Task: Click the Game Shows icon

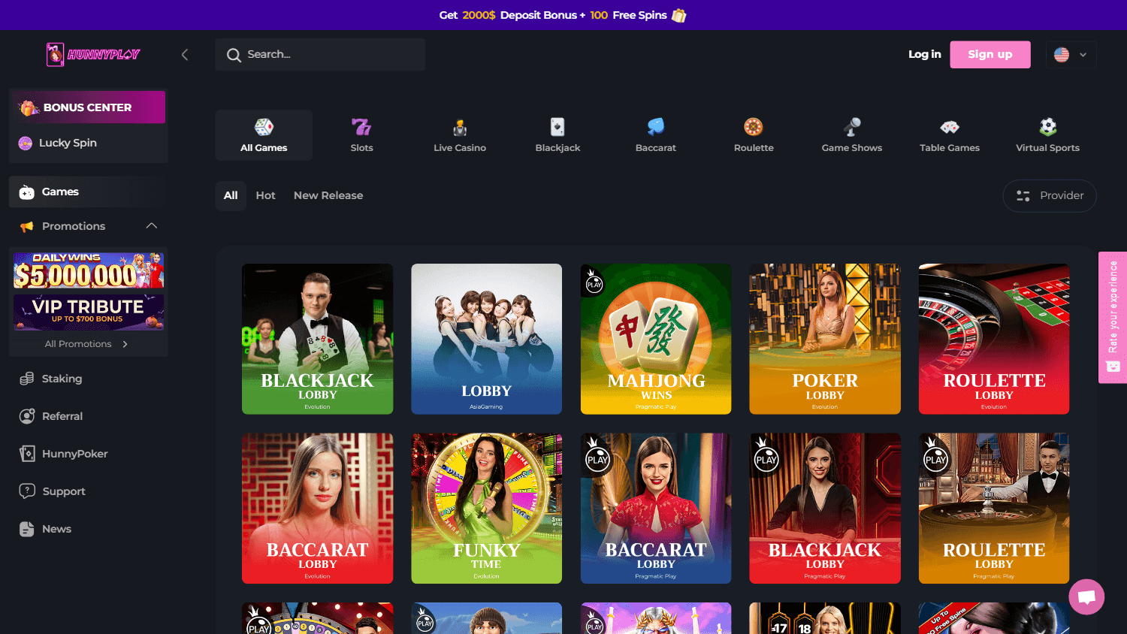Action: 851,135
